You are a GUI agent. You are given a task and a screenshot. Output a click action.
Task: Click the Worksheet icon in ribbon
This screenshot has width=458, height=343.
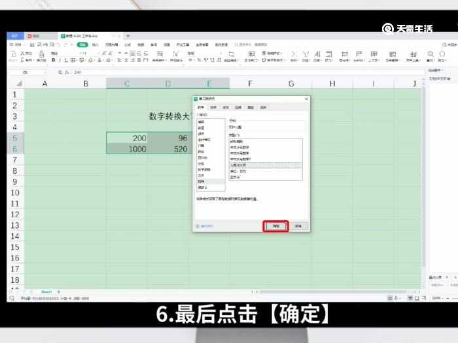(374, 56)
